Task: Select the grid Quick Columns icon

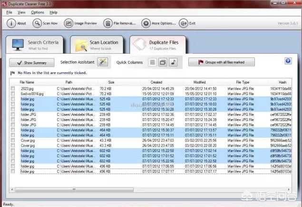Action: point(152,62)
